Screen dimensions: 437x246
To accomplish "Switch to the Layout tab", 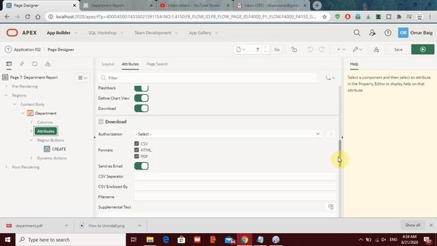I will [108, 64].
